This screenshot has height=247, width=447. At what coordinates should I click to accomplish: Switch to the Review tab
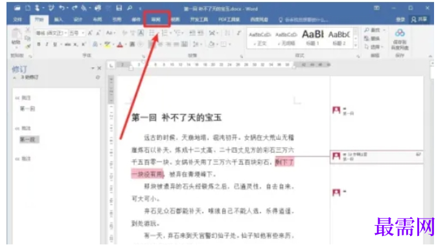click(x=156, y=19)
